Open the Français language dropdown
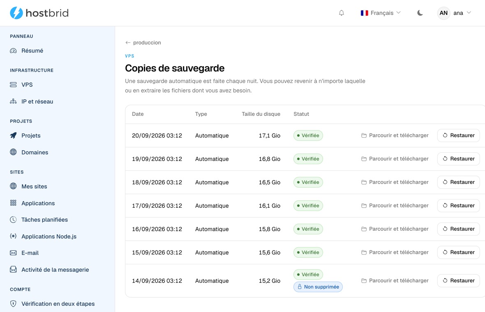 pos(381,13)
